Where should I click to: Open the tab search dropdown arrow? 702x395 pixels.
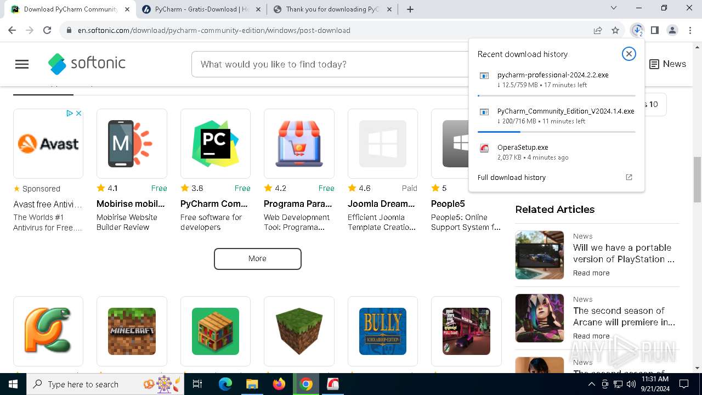614,8
